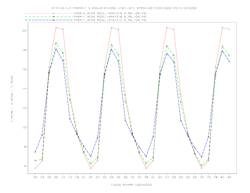Viewport: 250px width, 193px height.
Task: Click x-axis tick label 54
Action: click(x=160, y=177)
